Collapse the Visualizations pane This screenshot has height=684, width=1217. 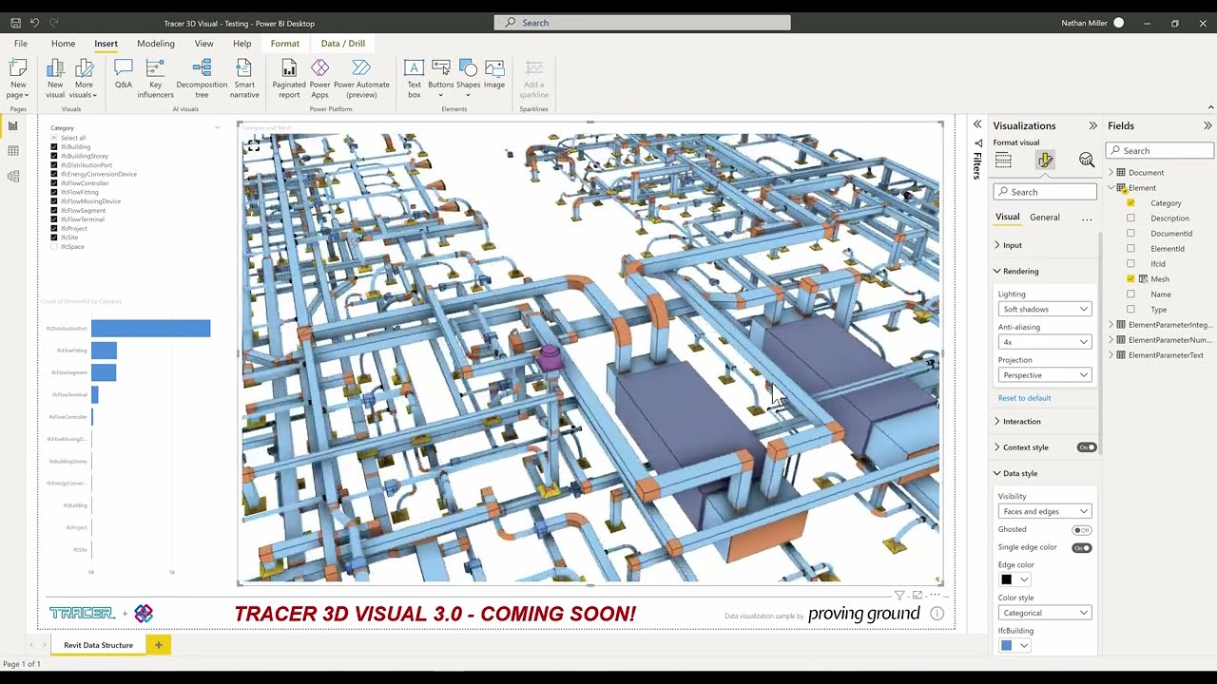(1092, 125)
